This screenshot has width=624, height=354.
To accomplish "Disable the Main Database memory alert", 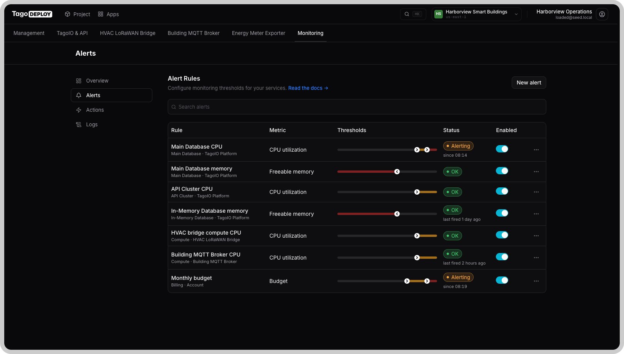I will 502,171.
